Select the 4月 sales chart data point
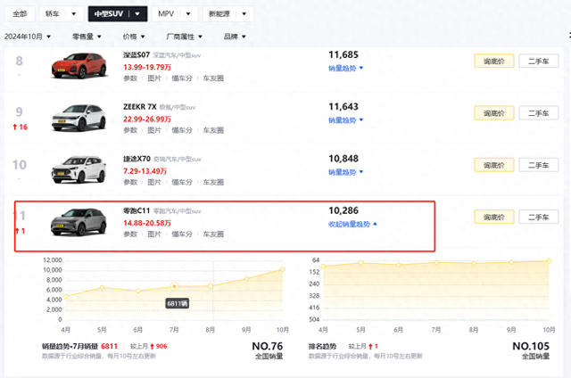 click(x=65, y=297)
